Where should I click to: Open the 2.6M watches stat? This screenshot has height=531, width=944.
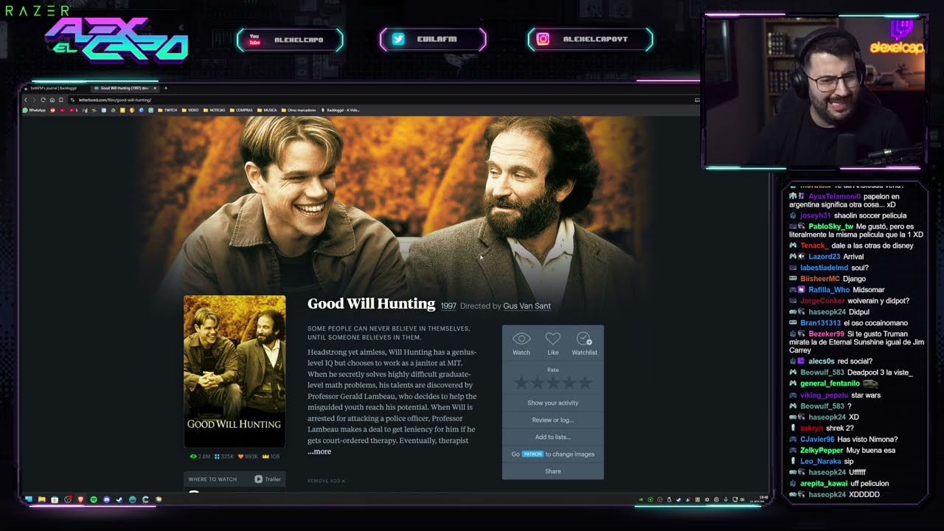200,457
